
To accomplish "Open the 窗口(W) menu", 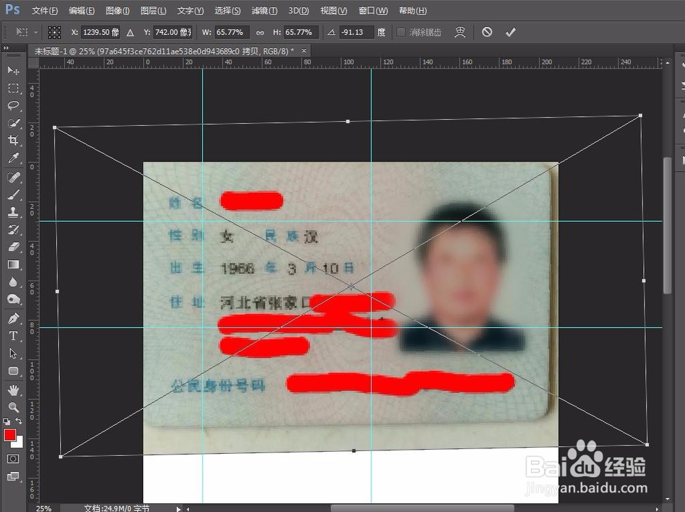I will 373,10.
